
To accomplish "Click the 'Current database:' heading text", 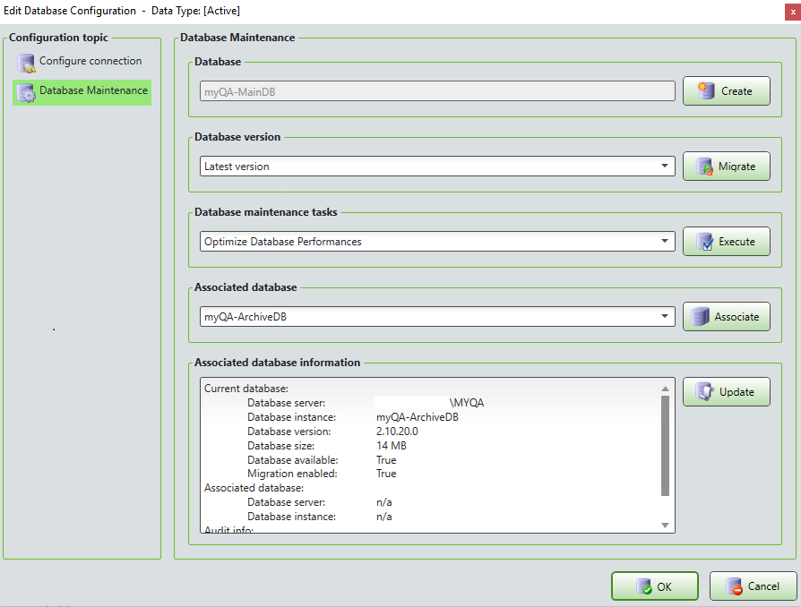I will [x=246, y=389].
